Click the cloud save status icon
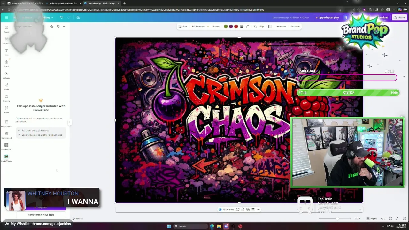 78,17
